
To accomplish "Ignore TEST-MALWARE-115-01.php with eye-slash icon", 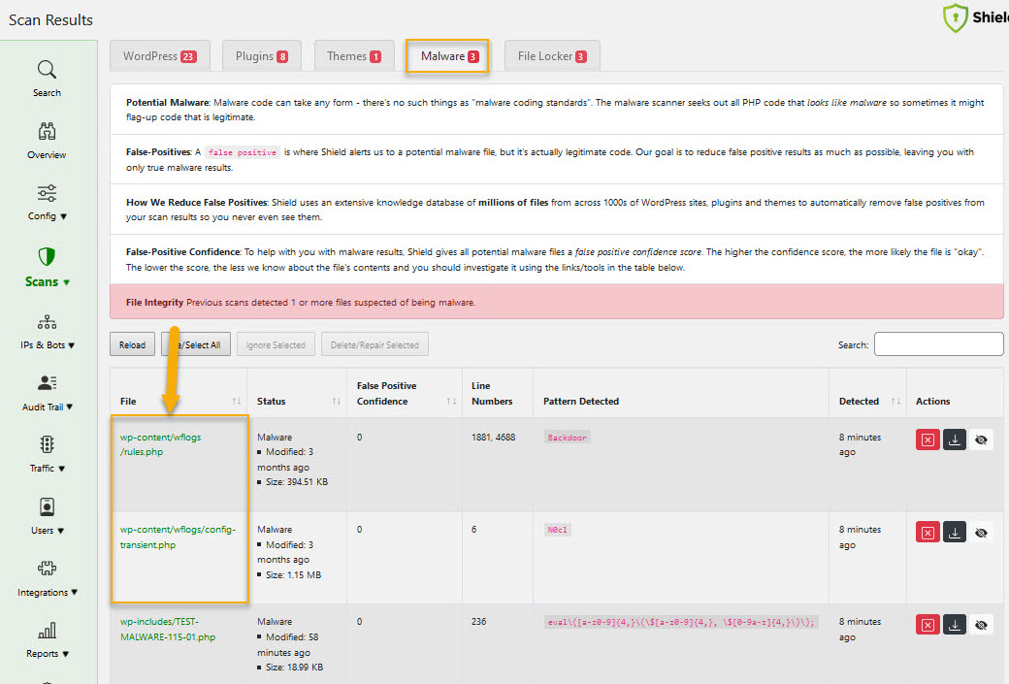I will (980, 624).
